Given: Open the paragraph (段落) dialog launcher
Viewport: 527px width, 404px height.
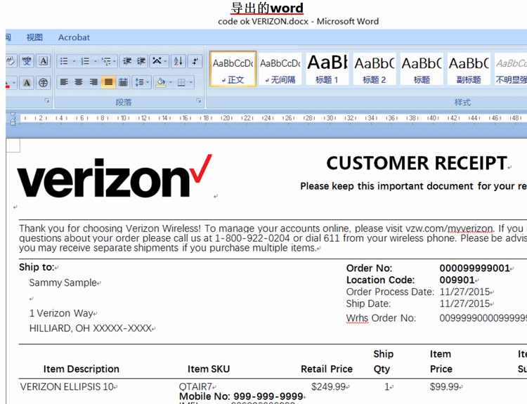Looking at the screenshot, I should 199,100.
